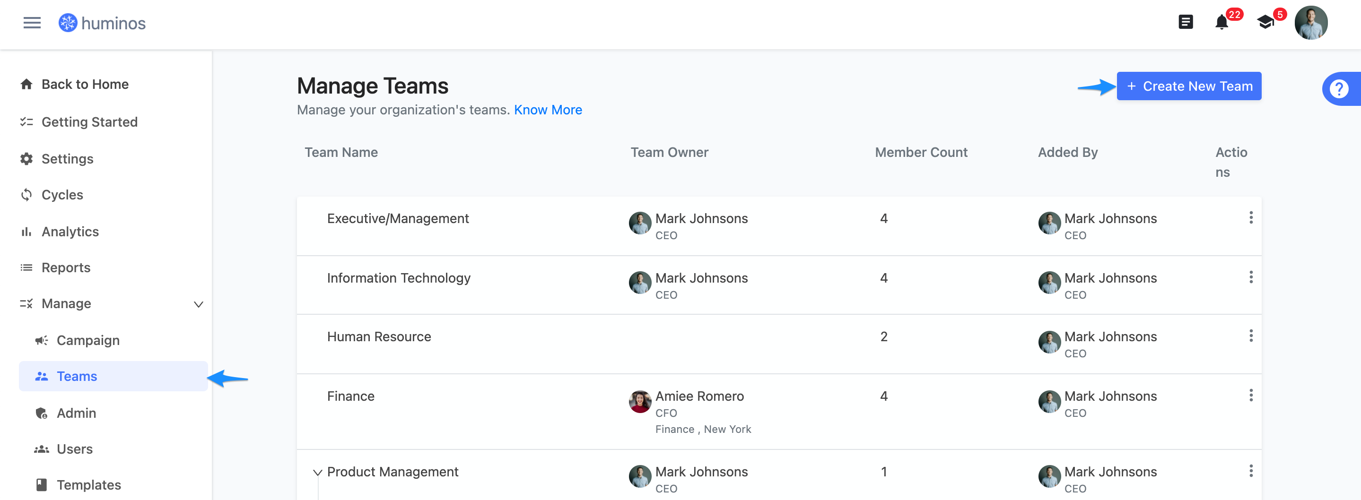The image size is (1361, 500).
Task: Click the list icon beside Reports
Action: point(26,267)
